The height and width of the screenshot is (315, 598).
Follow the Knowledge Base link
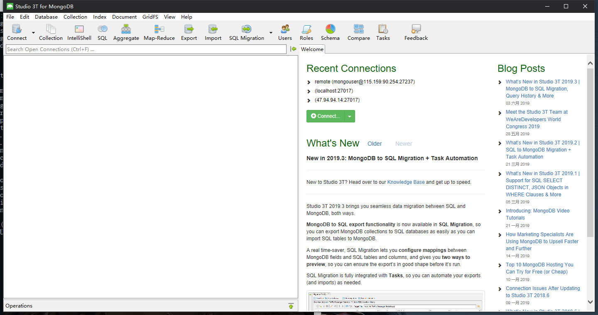(x=406, y=182)
